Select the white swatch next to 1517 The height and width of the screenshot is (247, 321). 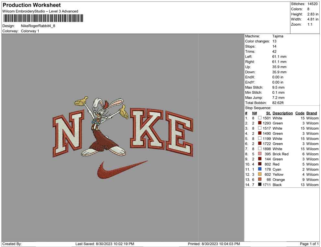point(260,128)
